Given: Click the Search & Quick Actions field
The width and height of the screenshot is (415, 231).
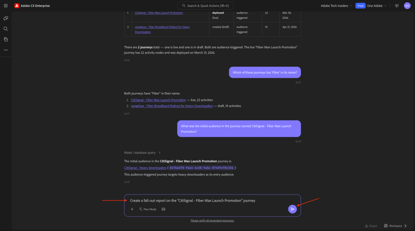Looking at the screenshot, I should (x=205, y=6).
